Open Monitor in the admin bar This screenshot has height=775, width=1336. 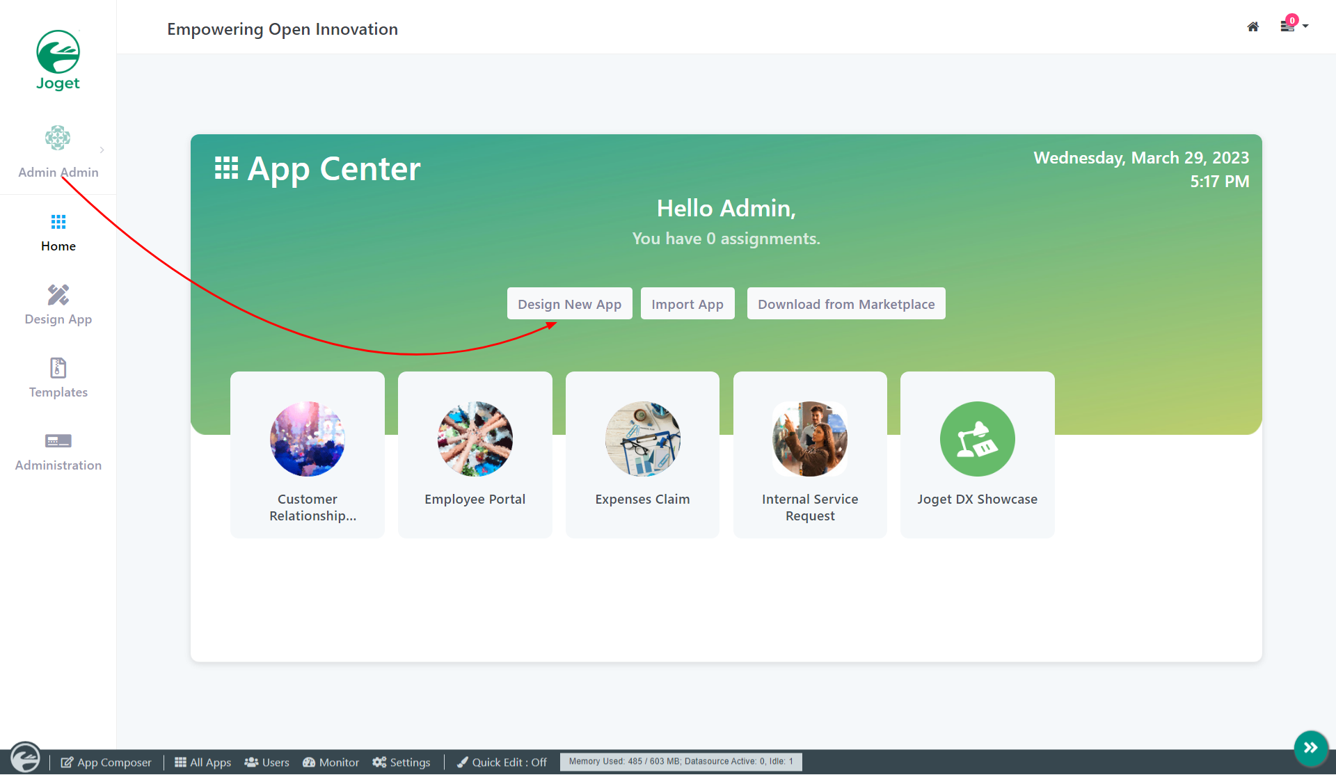[331, 762]
